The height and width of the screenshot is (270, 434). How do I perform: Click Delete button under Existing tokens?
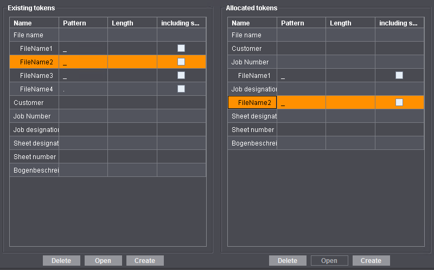[61, 261]
